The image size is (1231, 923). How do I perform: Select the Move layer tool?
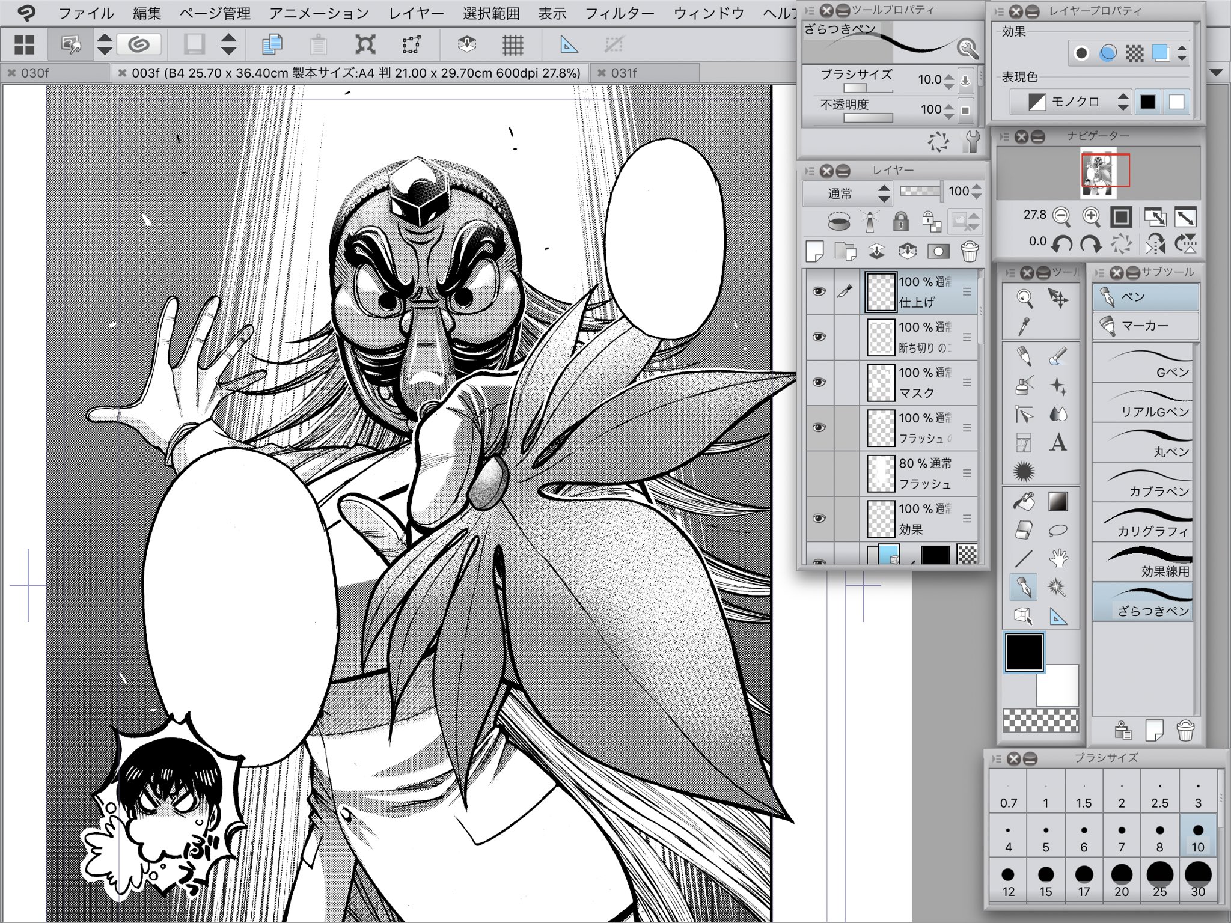(x=1058, y=297)
